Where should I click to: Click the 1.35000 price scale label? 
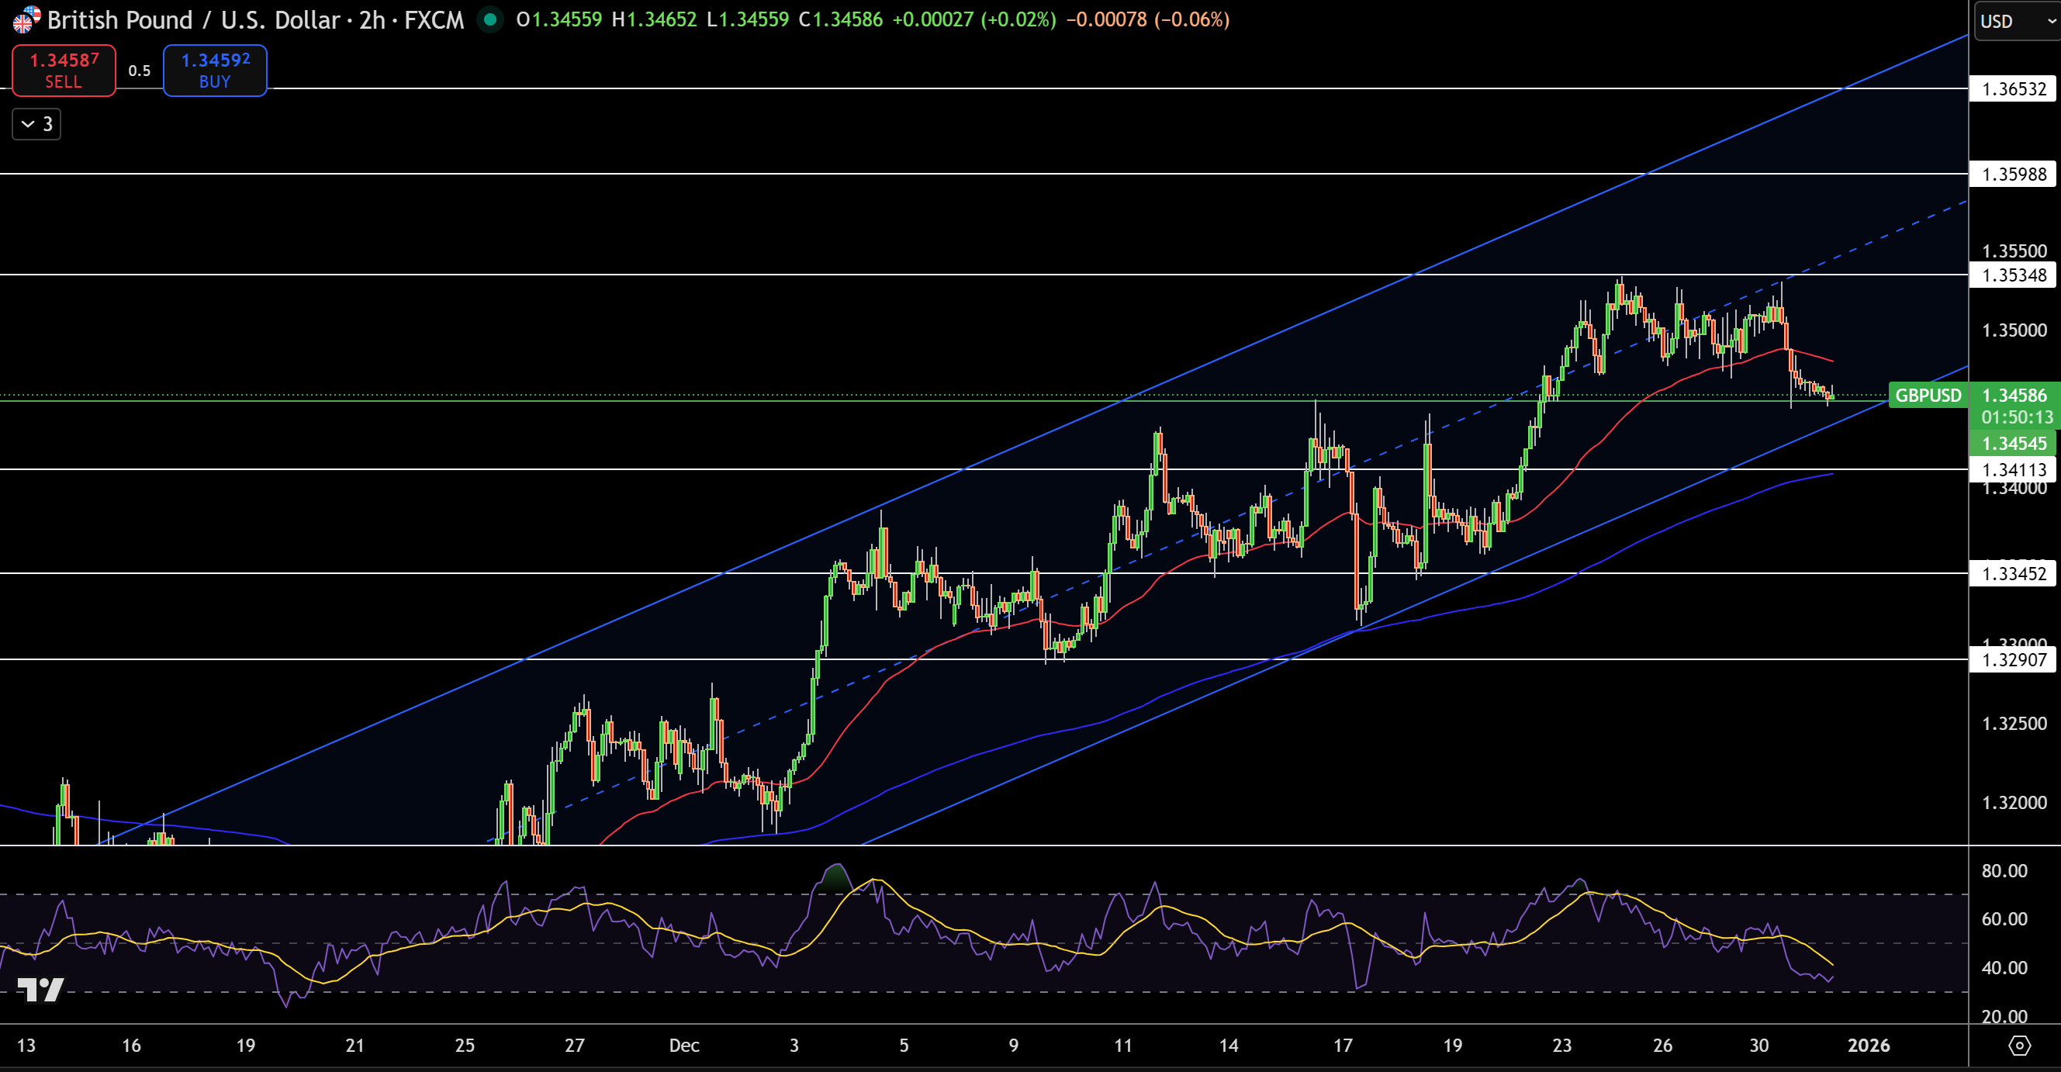point(2013,330)
